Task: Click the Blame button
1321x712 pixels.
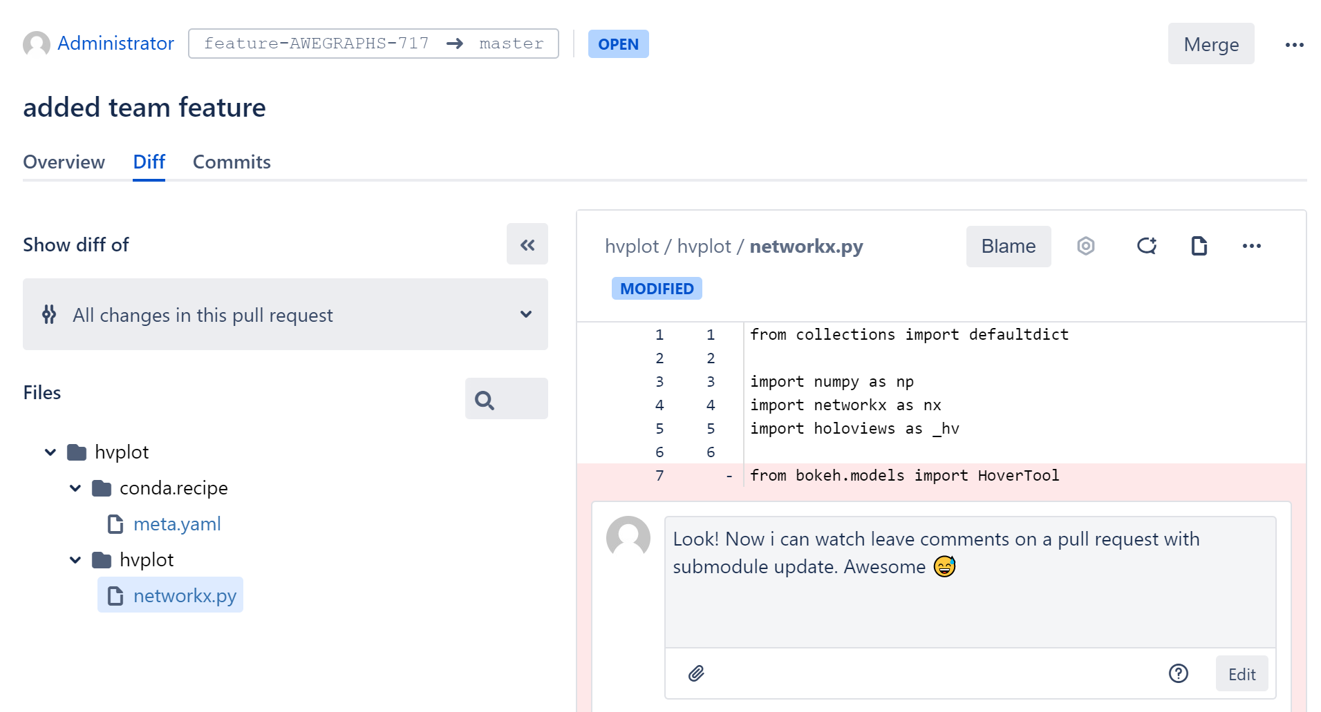Action: pyautogui.click(x=1008, y=246)
